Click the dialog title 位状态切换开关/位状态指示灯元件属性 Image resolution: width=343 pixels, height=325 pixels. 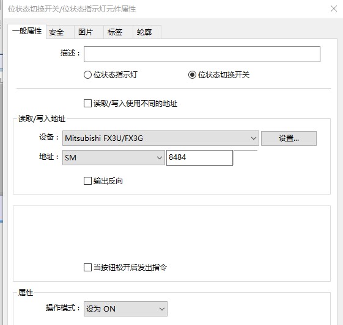point(72,9)
